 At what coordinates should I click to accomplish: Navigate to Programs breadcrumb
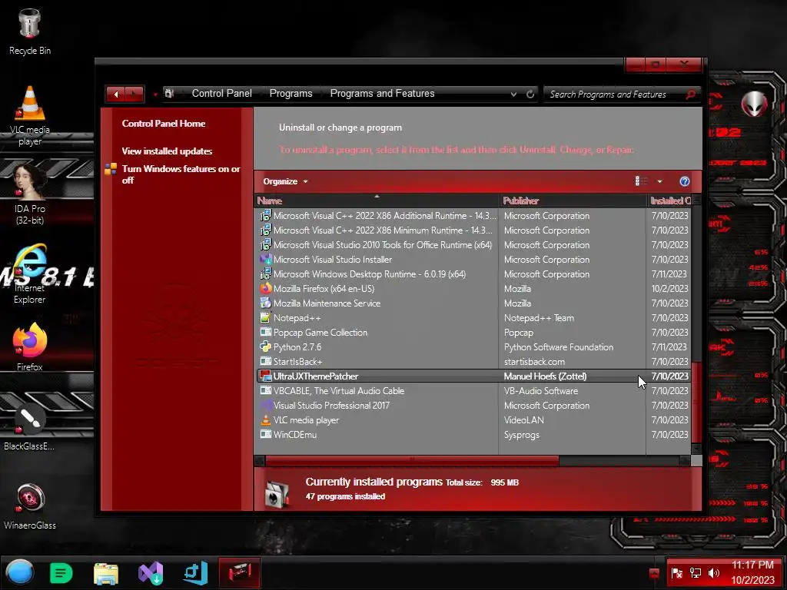point(291,93)
